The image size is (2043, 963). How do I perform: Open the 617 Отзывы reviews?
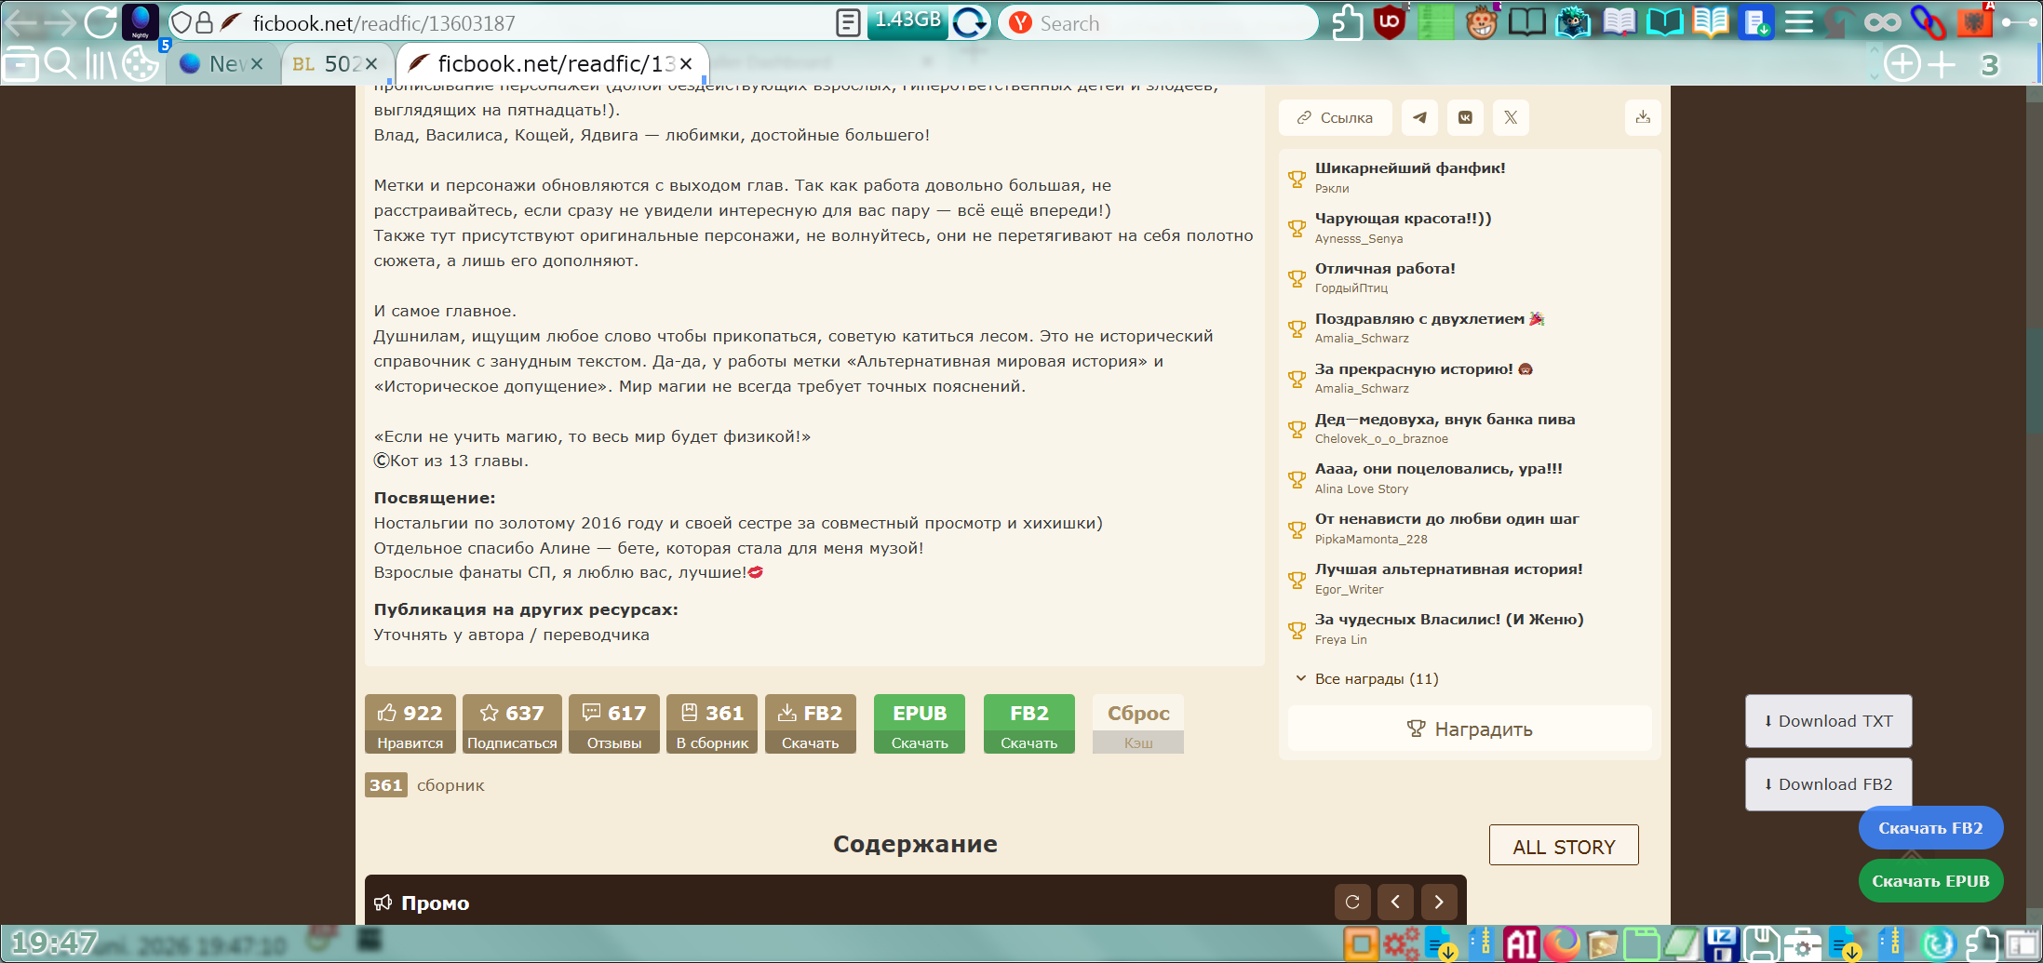click(x=614, y=724)
